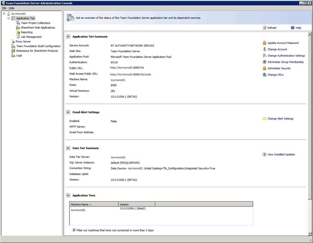
Task: Click the Update Account Password lock icon
Action: 264,43
